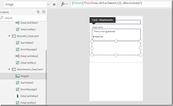Image resolution: width=173 pixels, height=106 pixels.
Task: Select DataCardValue2 text input icon
Action: [x=17, y=56]
